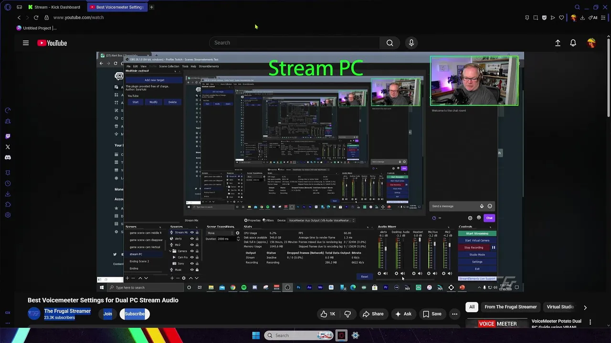This screenshot has width=611, height=343.
Task: Start voice search with the microphone icon
Action: pos(411,43)
